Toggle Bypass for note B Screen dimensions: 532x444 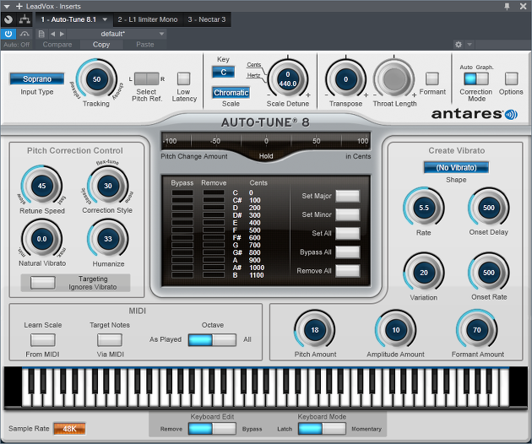[182, 275]
